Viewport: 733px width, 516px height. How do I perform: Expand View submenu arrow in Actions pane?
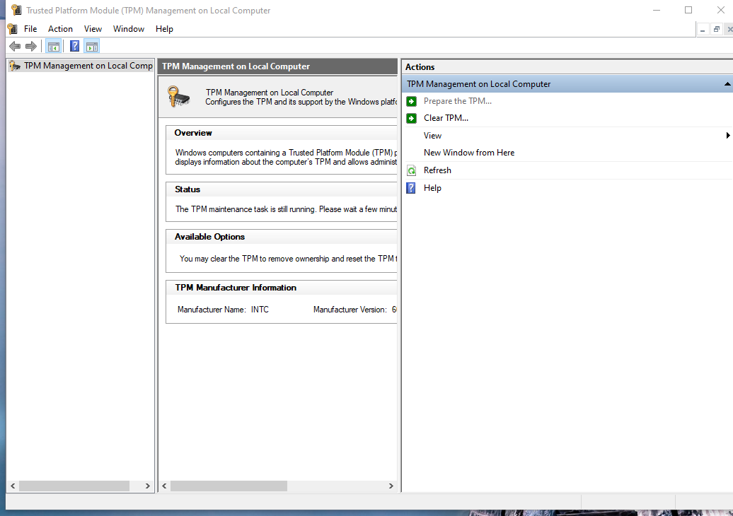point(728,136)
